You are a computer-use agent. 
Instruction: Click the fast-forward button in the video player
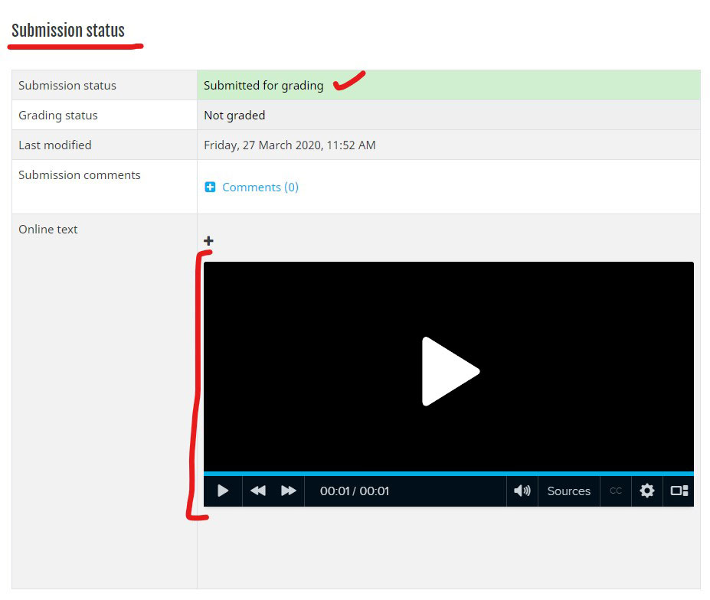tap(289, 491)
